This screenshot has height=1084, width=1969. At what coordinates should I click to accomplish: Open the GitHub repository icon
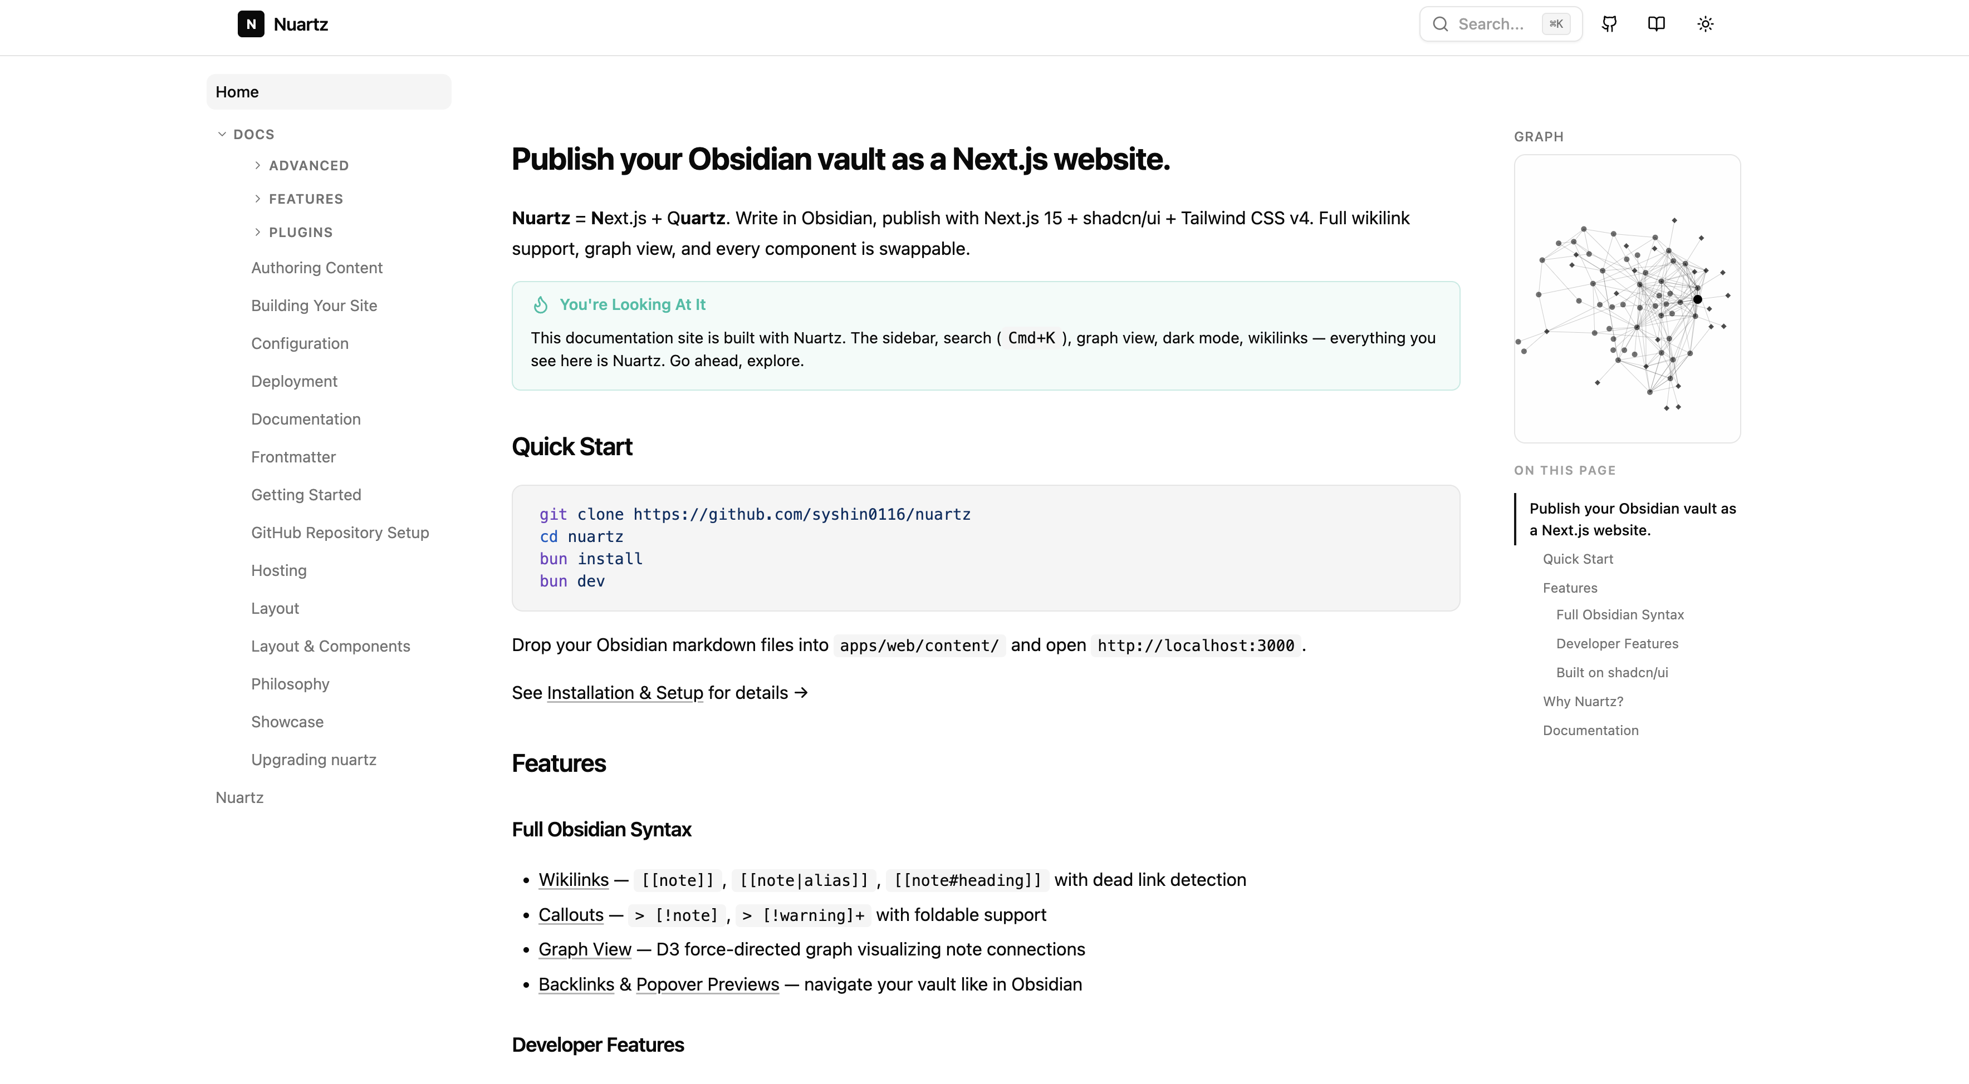coord(1609,24)
